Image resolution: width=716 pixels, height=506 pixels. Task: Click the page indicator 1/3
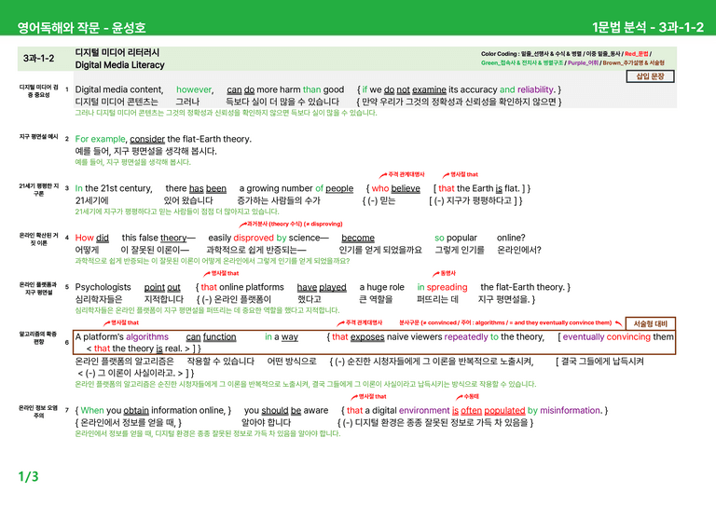coord(28,477)
